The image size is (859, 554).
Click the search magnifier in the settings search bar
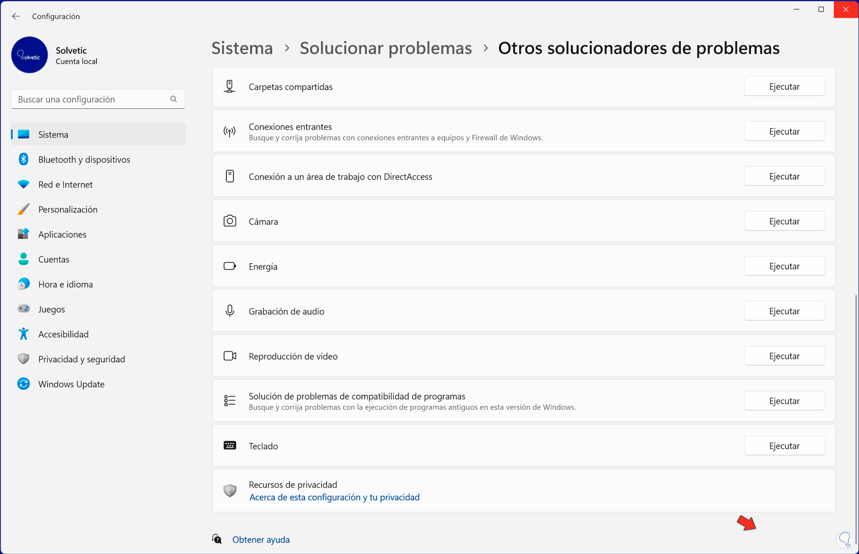pyautogui.click(x=174, y=98)
